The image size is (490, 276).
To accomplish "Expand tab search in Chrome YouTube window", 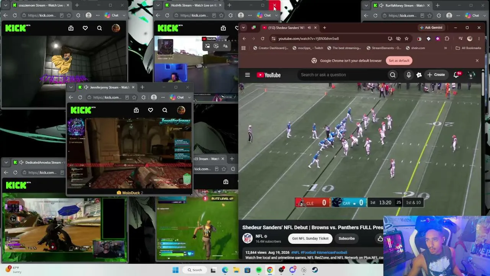I will pyautogui.click(x=243, y=28).
